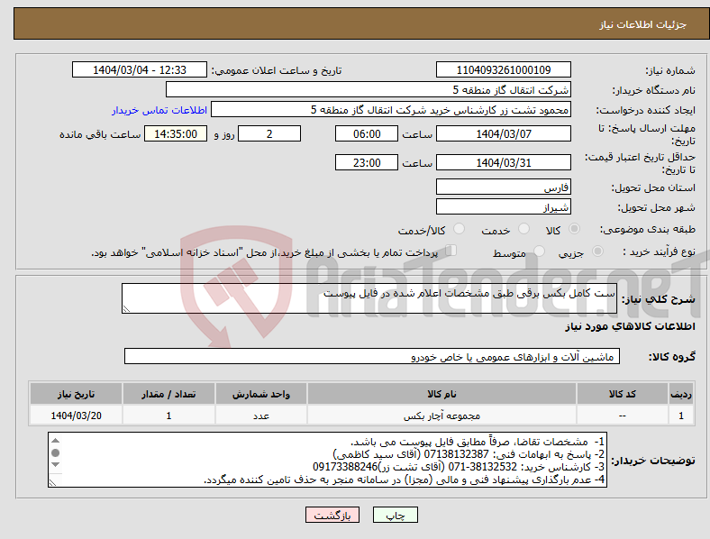Click scroll down arrow in buyer notes
710x539 pixels.
point(55,465)
